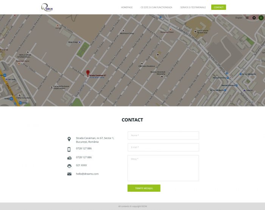The width and height of the screenshot is (265, 210).
Task: Click the R-DZON logo in the header
Action: tap(47, 7)
